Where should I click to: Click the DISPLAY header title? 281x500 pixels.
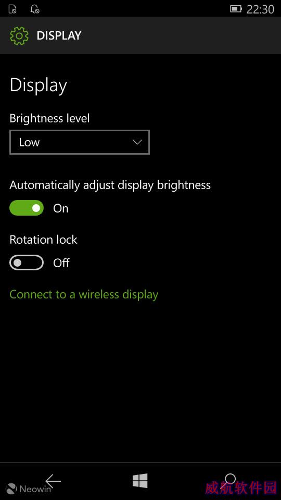point(59,35)
